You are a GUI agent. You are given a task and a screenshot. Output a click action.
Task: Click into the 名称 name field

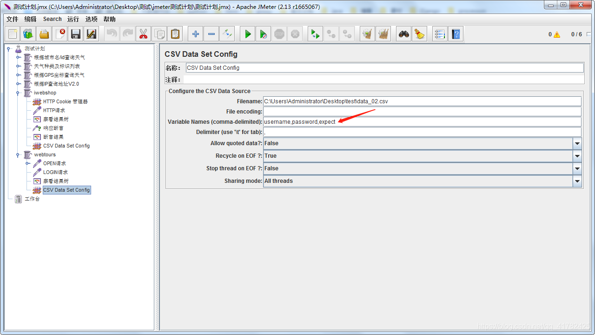click(384, 67)
